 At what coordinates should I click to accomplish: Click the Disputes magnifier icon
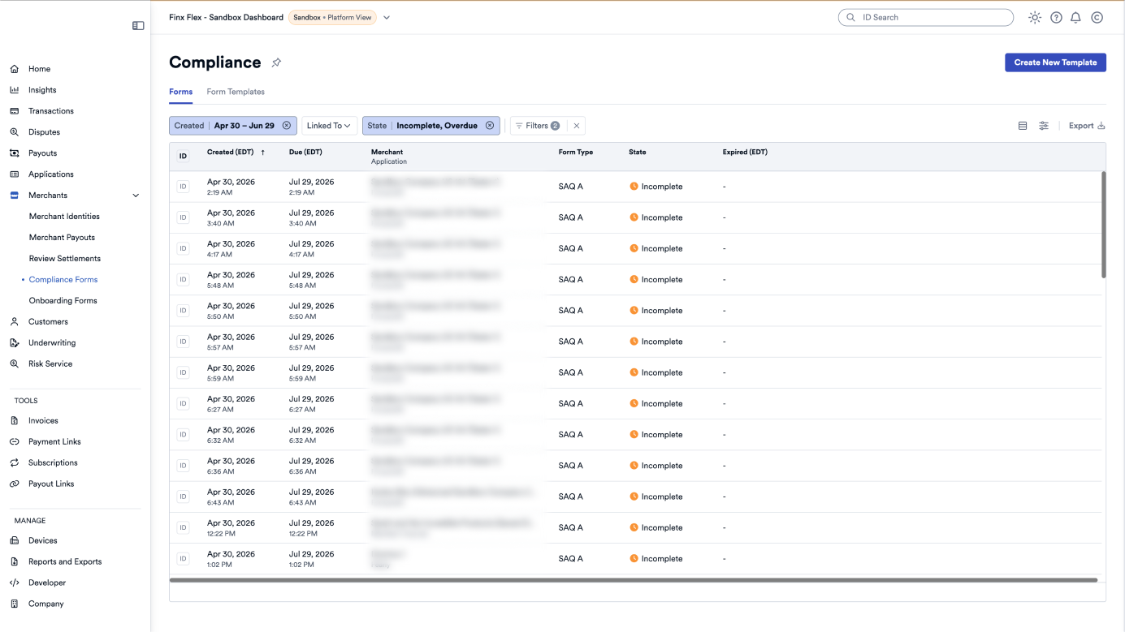click(x=15, y=132)
